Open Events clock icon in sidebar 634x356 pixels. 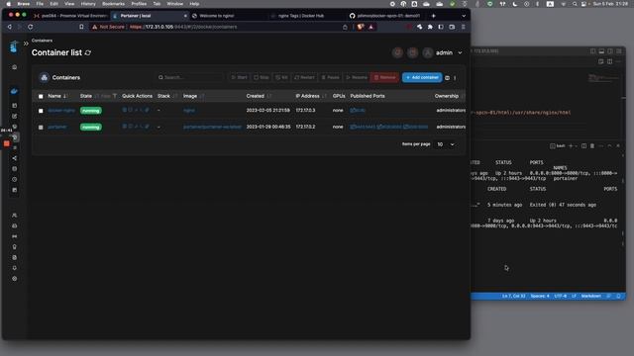[15, 179]
